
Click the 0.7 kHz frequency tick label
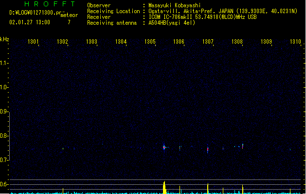tap(4, 160)
